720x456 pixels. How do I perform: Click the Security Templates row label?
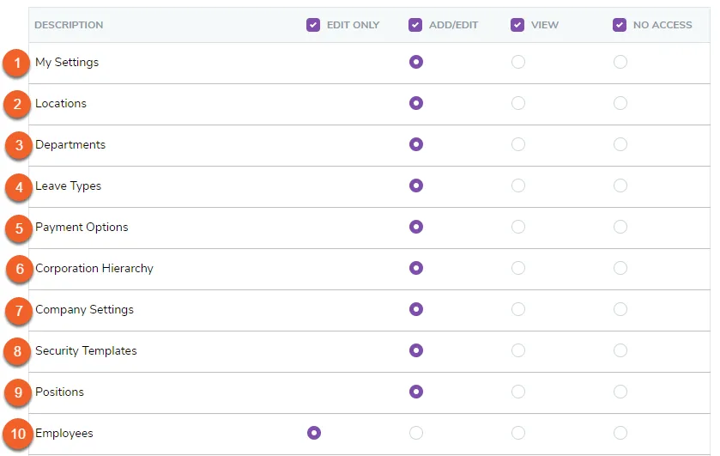tap(86, 350)
